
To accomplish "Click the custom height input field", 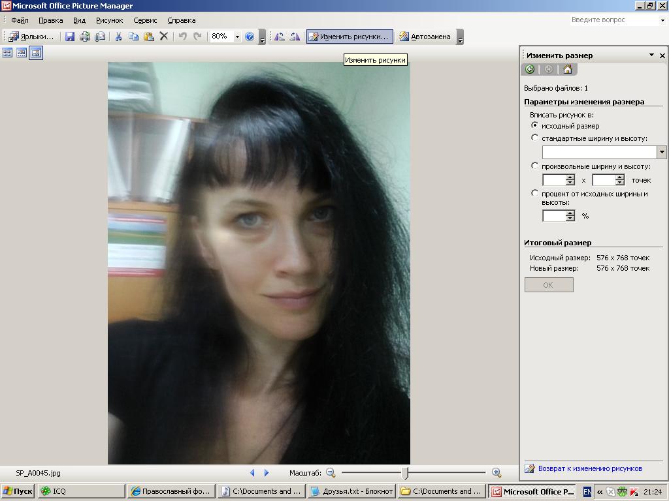I will tap(604, 180).
